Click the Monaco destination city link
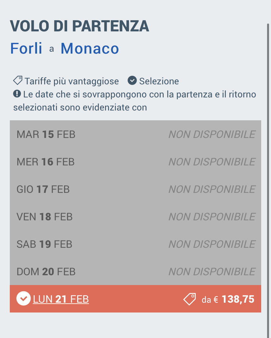The image size is (271, 338). point(90,48)
